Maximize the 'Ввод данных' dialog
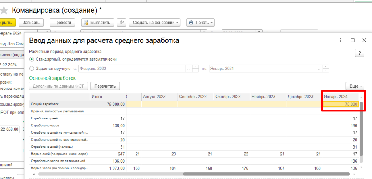This screenshot has height=179, width=372. point(352,40)
